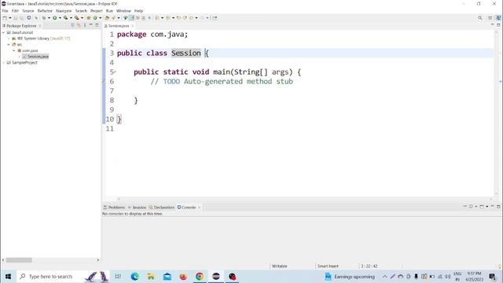Open the Windows Start menu
Screen dimensions: 503x283
(8, 276)
